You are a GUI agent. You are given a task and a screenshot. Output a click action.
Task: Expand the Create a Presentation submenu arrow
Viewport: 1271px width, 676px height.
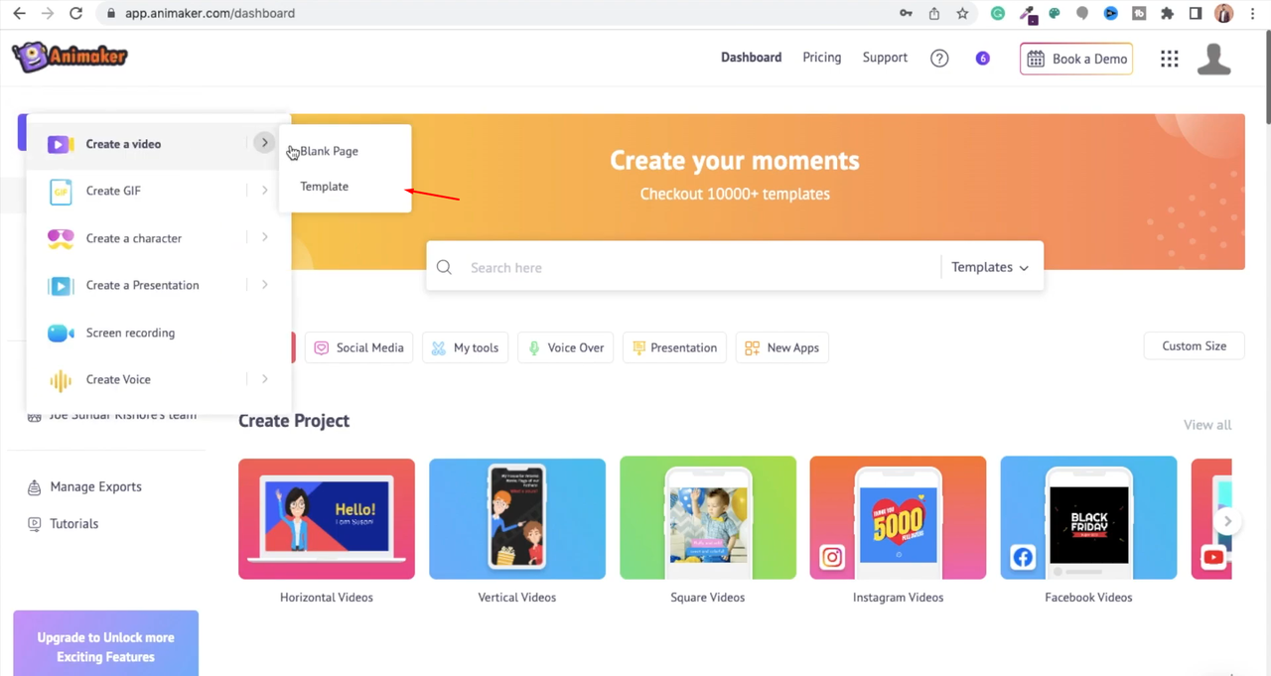(x=264, y=284)
